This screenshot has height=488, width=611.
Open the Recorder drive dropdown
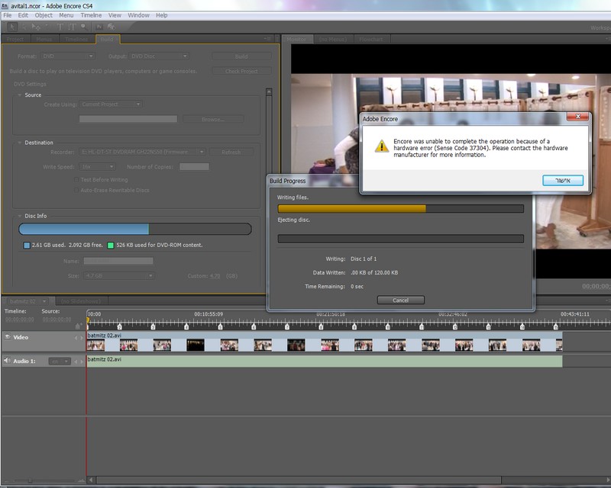(x=142, y=152)
